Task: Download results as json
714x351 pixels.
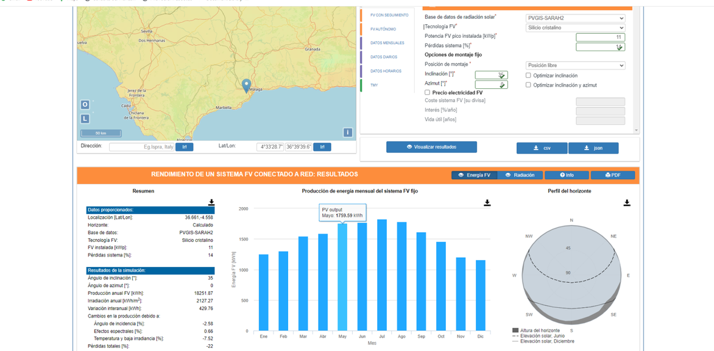Action: [x=593, y=148]
